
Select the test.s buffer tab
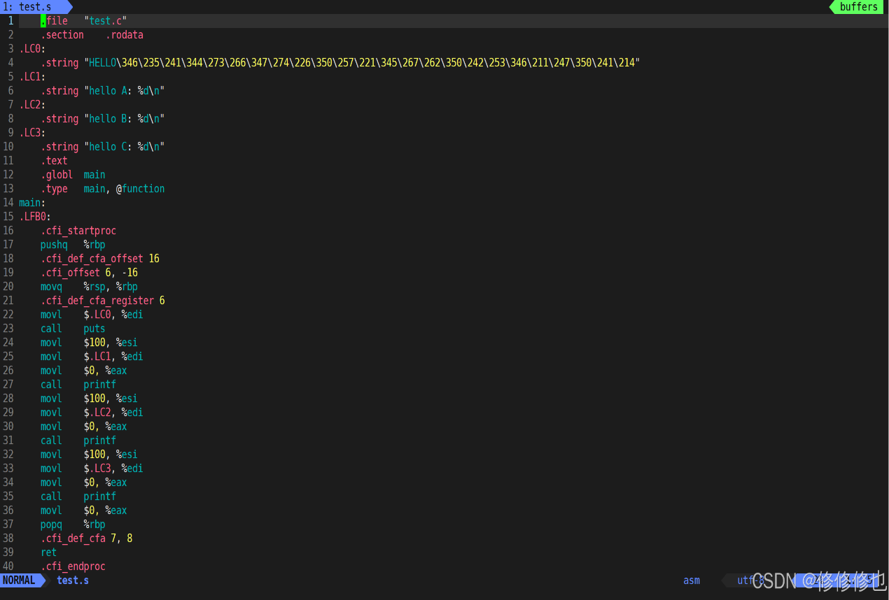point(33,7)
